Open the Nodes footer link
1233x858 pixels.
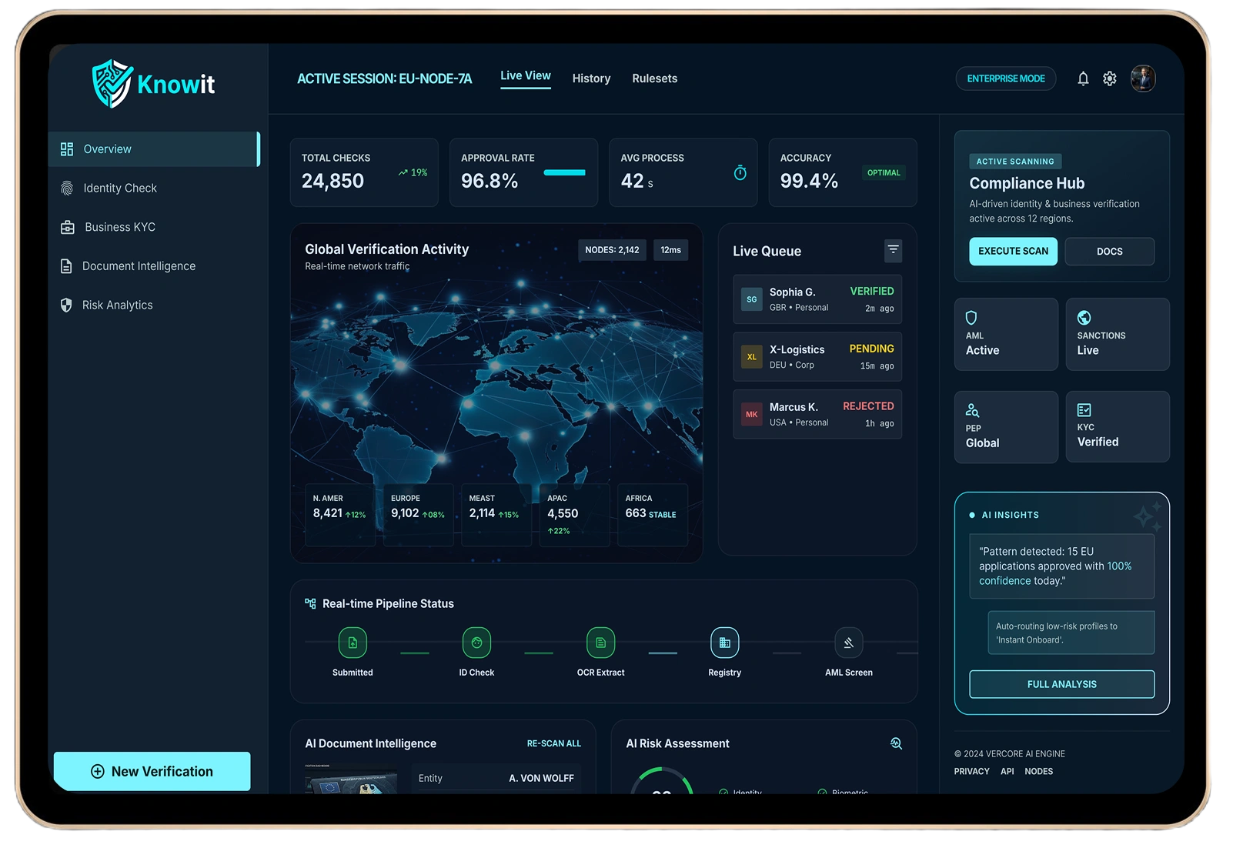(1039, 771)
